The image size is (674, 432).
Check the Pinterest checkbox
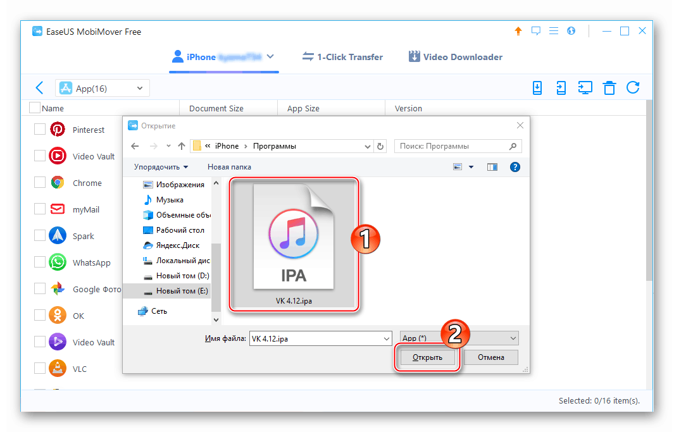pos(39,129)
